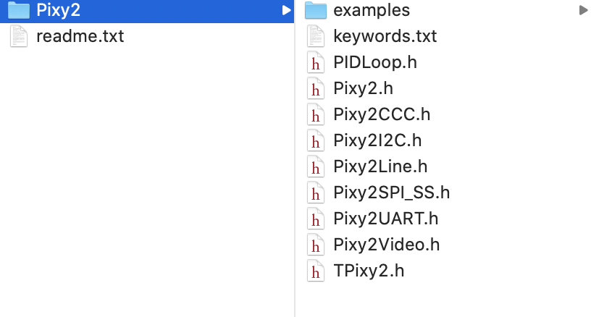This screenshot has width=591, height=317.
Task: Click the Pixy2I2C.h header file icon
Action: (x=315, y=140)
